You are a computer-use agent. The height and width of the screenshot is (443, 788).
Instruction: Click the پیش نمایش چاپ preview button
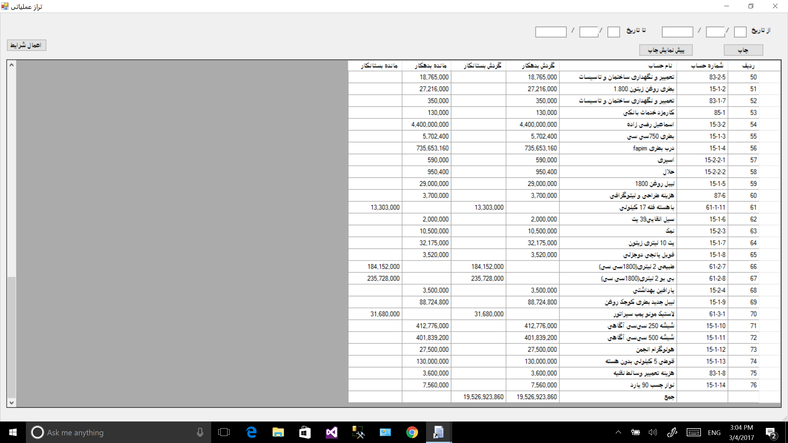pos(665,50)
